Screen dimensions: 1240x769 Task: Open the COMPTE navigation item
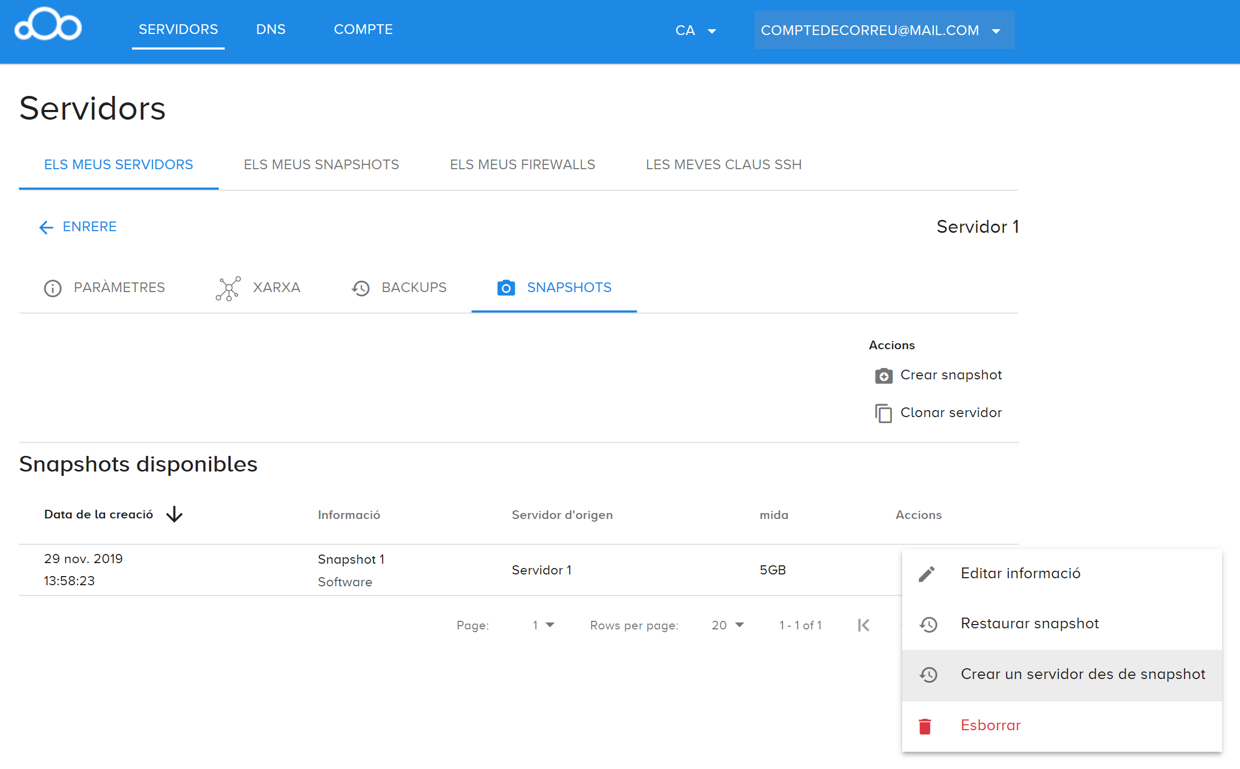point(363,30)
